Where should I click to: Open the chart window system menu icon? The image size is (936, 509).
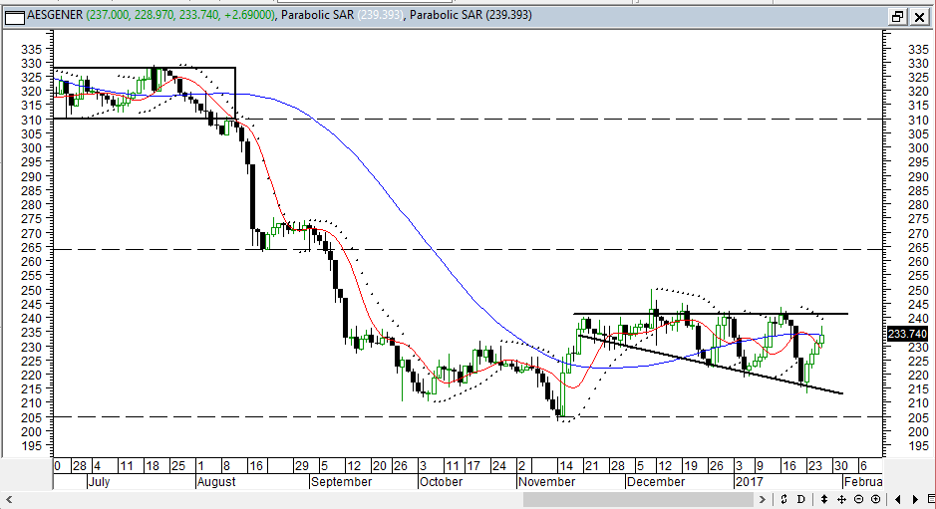pos(15,17)
